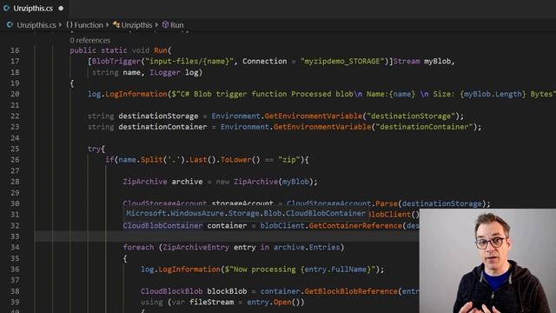Click GetBlockBlobReference on line 38

351,291
